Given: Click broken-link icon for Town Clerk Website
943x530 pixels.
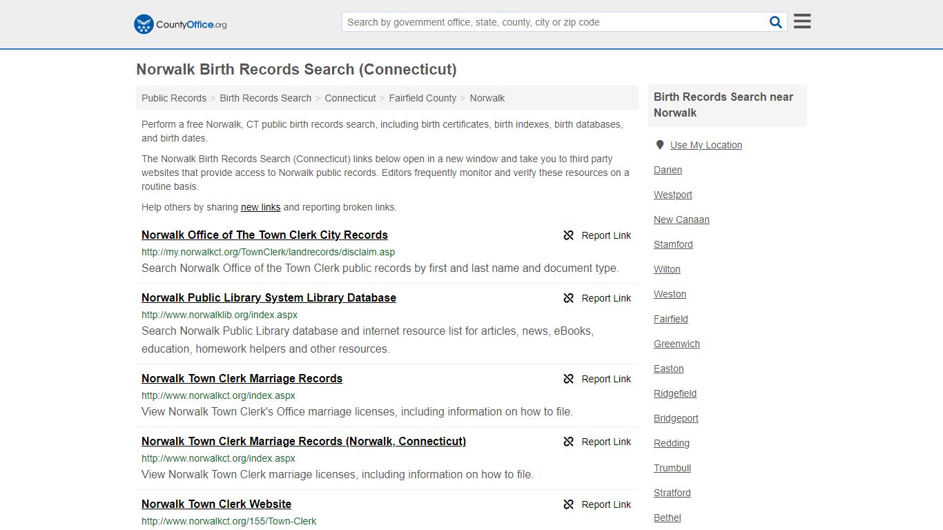Looking at the screenshot, I should [569, 504].
